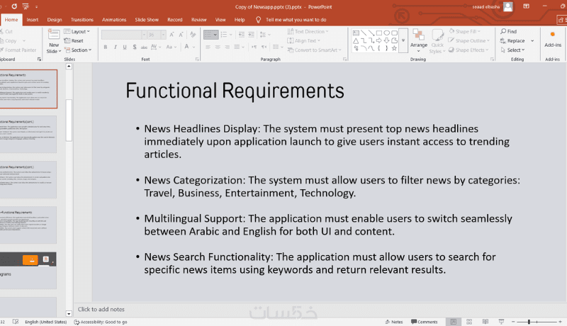Toggle text Shadow formatting
Viewport: 567px width, 326px height.
point(135,47)
